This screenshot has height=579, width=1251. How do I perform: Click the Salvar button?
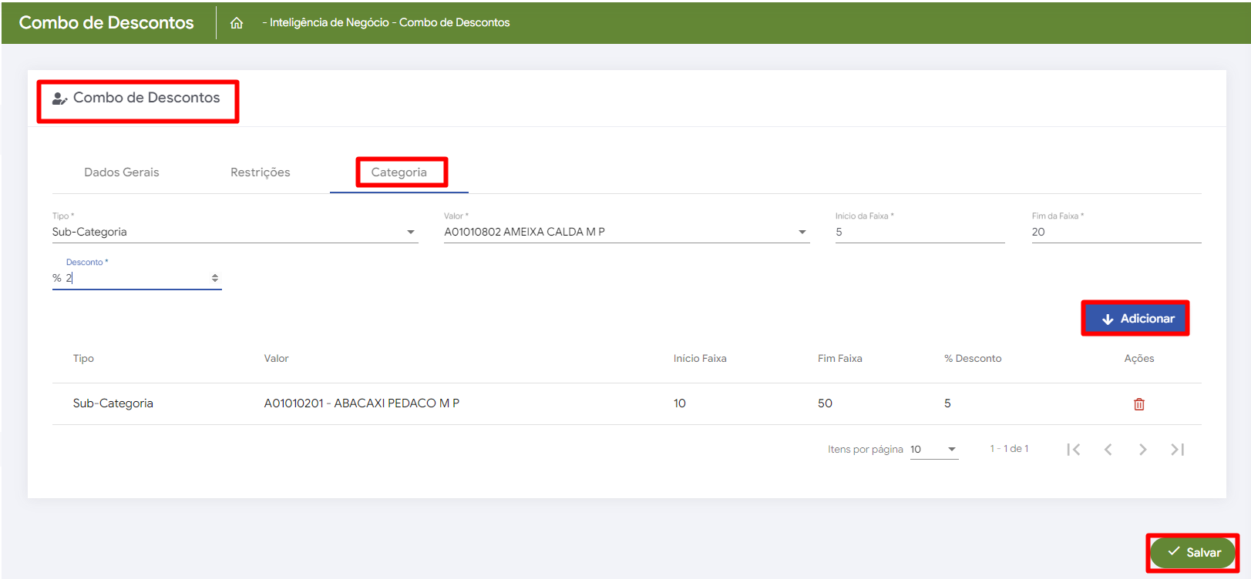(x=1193, y=552)
